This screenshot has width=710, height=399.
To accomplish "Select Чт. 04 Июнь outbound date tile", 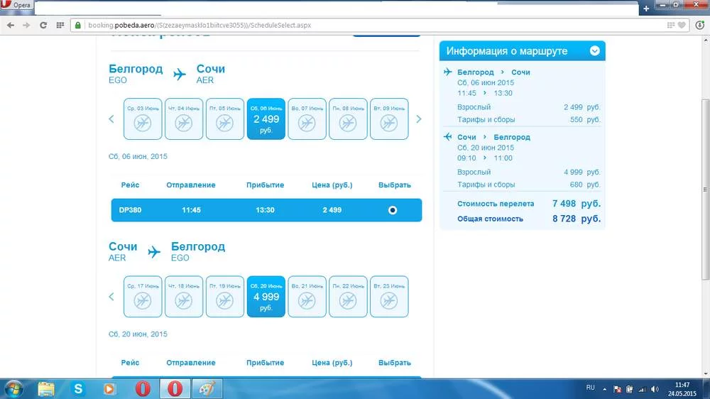I will coord(184,119).
